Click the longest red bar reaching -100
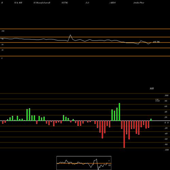Image resolution: width=170 pixels, height=170 pixels. [124, 134]
